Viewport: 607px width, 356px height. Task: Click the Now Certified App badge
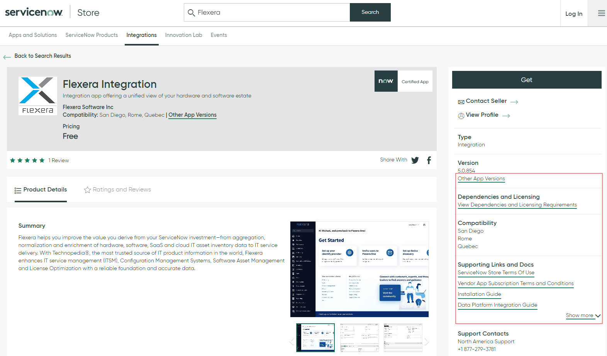403,81
